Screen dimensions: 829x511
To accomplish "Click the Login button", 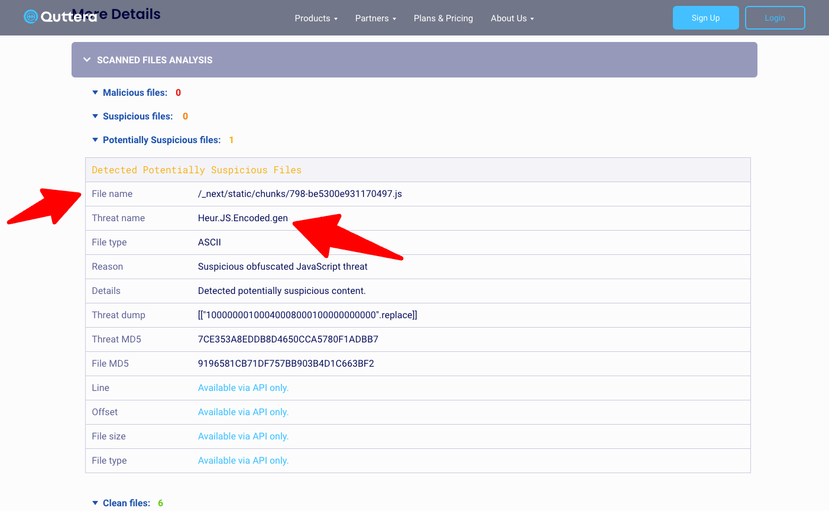I will click(x=775, y=18).
